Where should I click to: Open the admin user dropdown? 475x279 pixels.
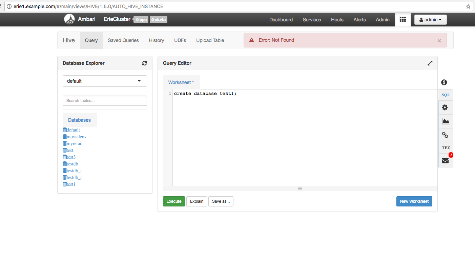tap(430, 20)
